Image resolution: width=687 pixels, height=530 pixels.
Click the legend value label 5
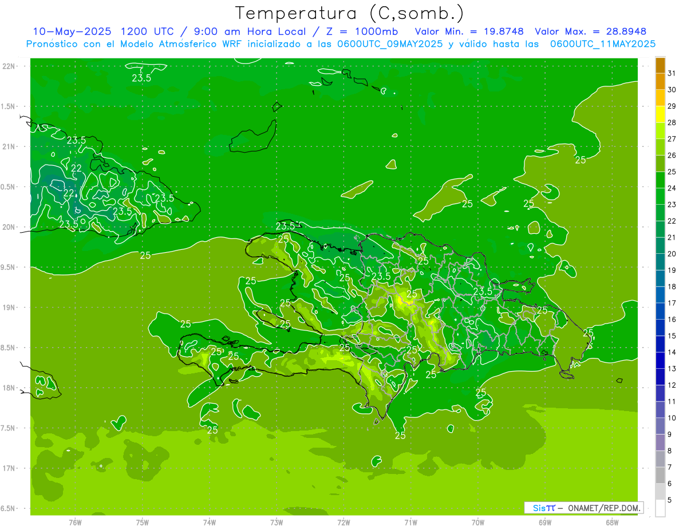click(x=670, y=500)
